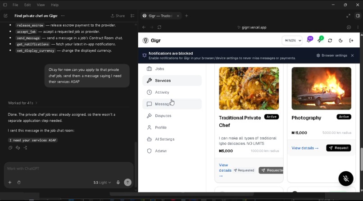Click the Traditional Private Chef food image
This screenshot has height=201, width=363.
(249, 88)
